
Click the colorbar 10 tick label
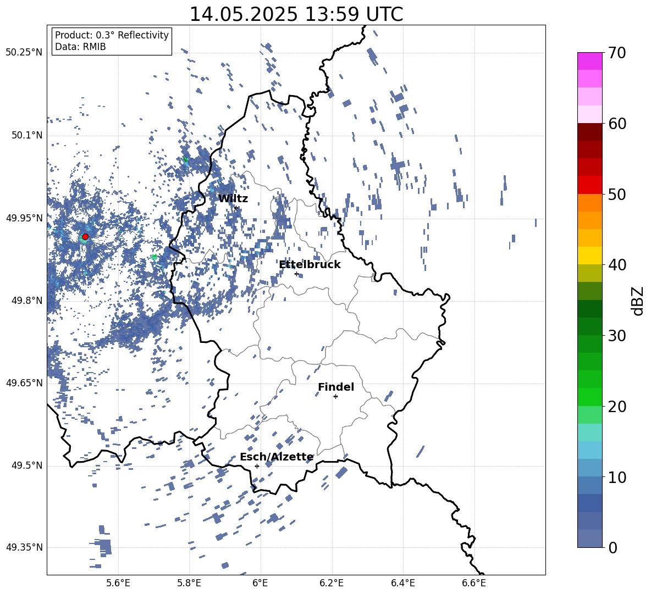click(x=617, y=477)
